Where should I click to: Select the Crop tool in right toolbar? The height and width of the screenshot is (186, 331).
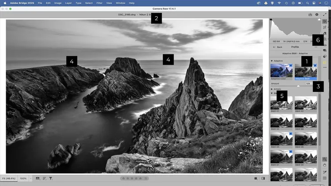(x=325, y=27)
